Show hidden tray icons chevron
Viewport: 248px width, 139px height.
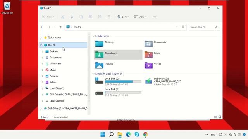tap(207, 134)
